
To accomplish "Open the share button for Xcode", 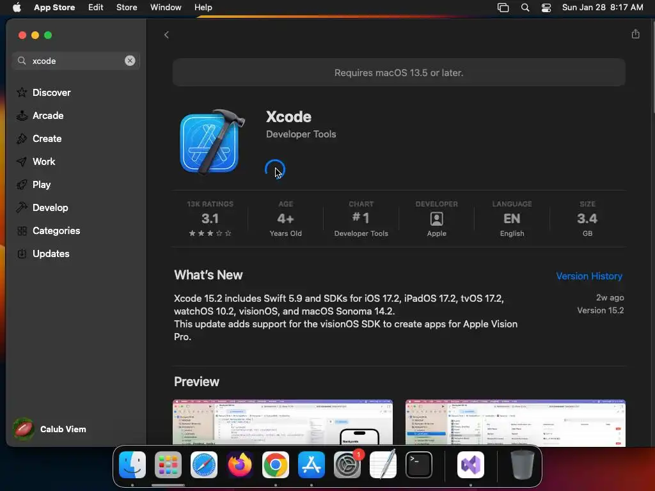I will pos(635,34).
